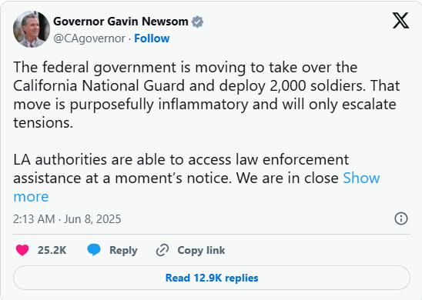Open the @CAgovernor handle link
This screenshot has width=422, height=300.
(89, 38)
